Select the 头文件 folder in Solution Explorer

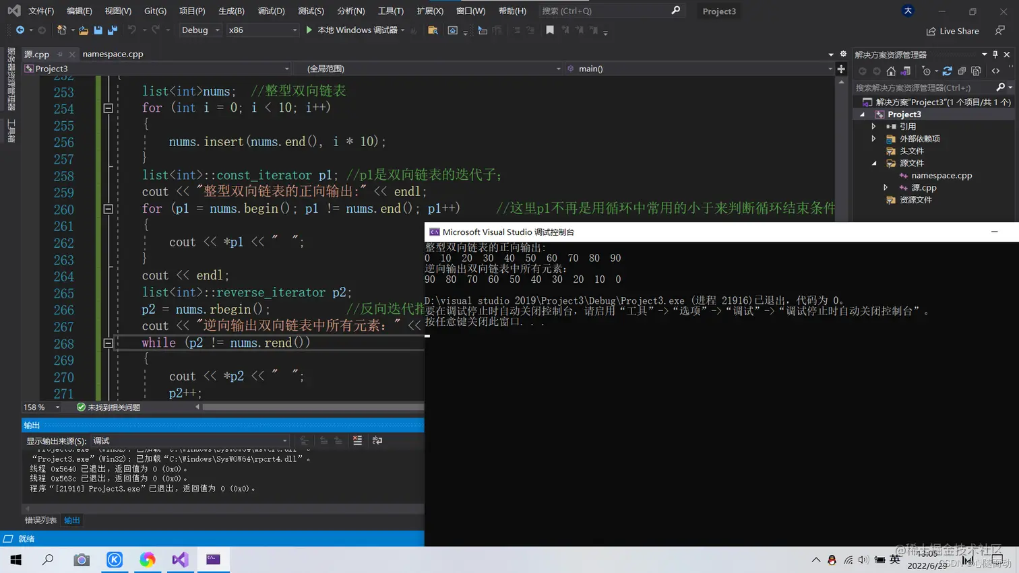click(911, 151)
